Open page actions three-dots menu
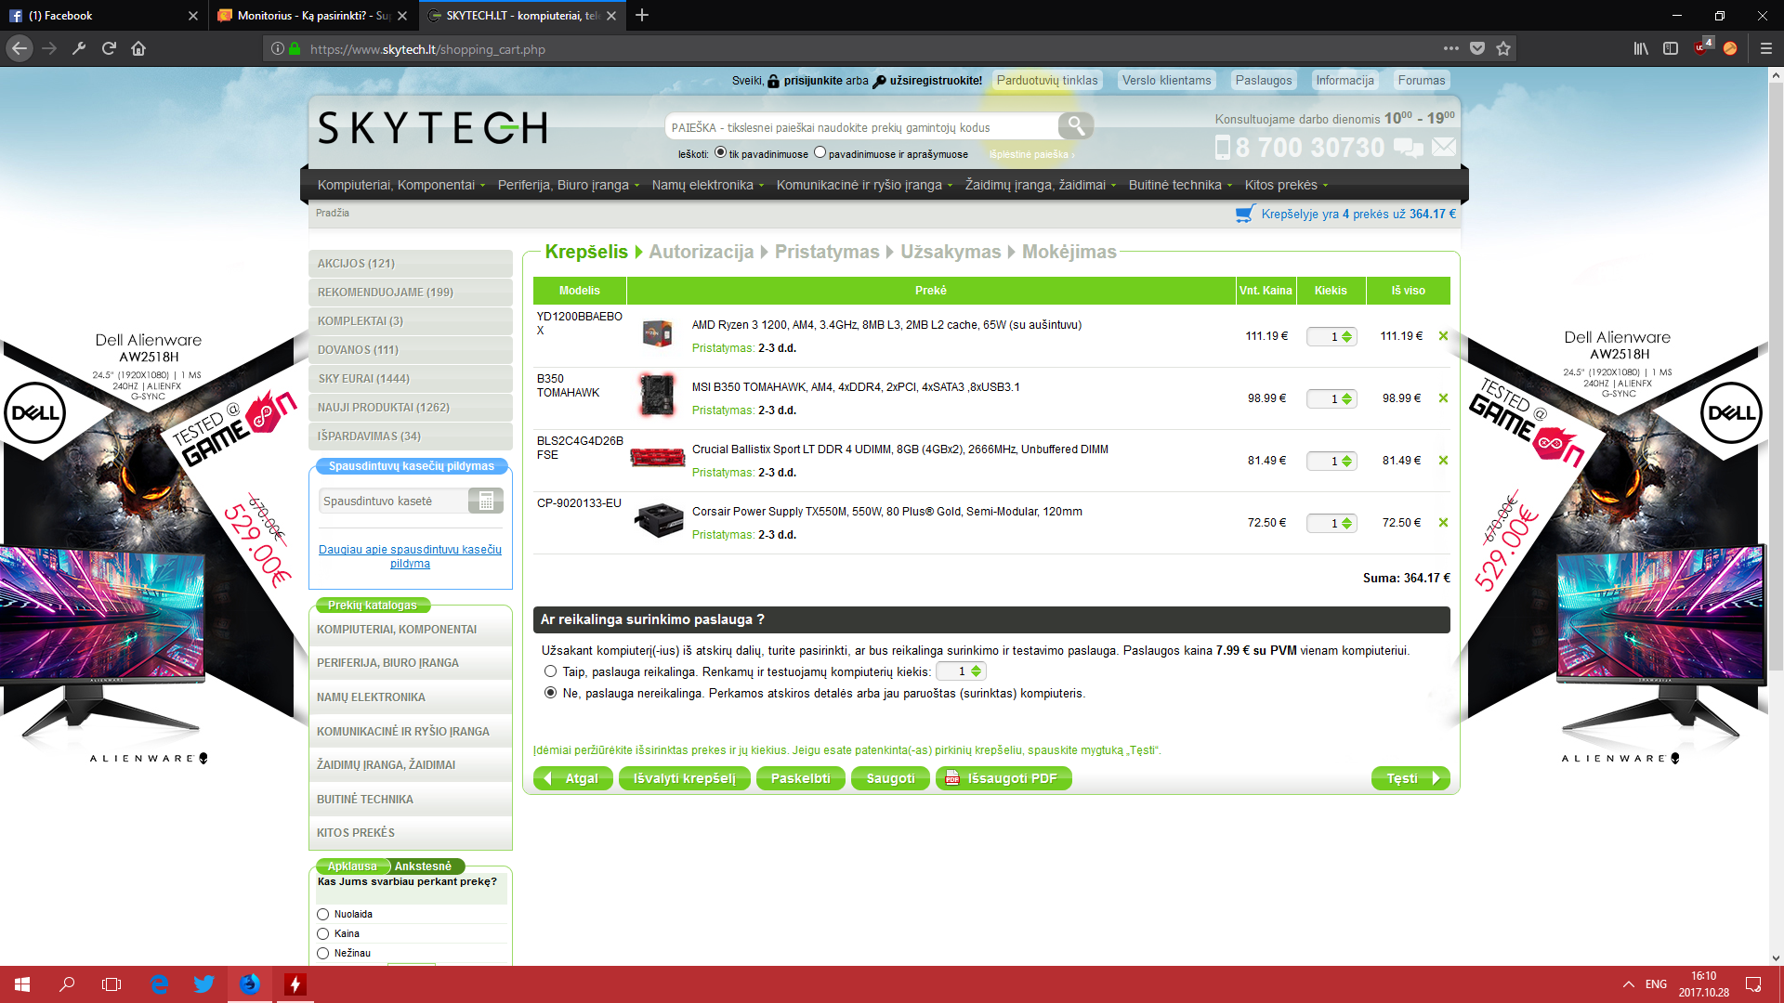The width and height of the screenshot is (1784, 1003). pyautogui.click(x=1450, y=48)
